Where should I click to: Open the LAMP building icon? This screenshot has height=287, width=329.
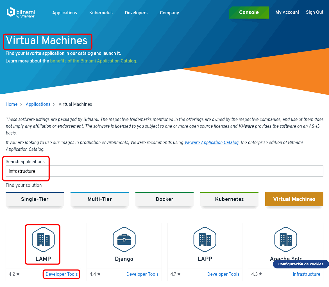pyautogui.click(x=43, y=239)
